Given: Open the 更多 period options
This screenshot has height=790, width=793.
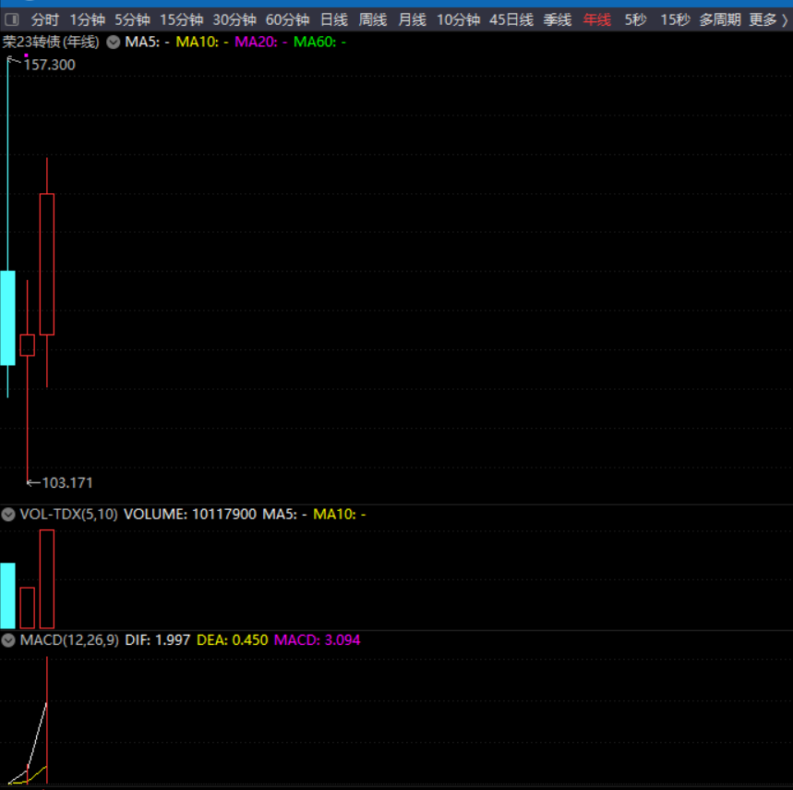Looking at the screenshot, I should pos(763,20).
